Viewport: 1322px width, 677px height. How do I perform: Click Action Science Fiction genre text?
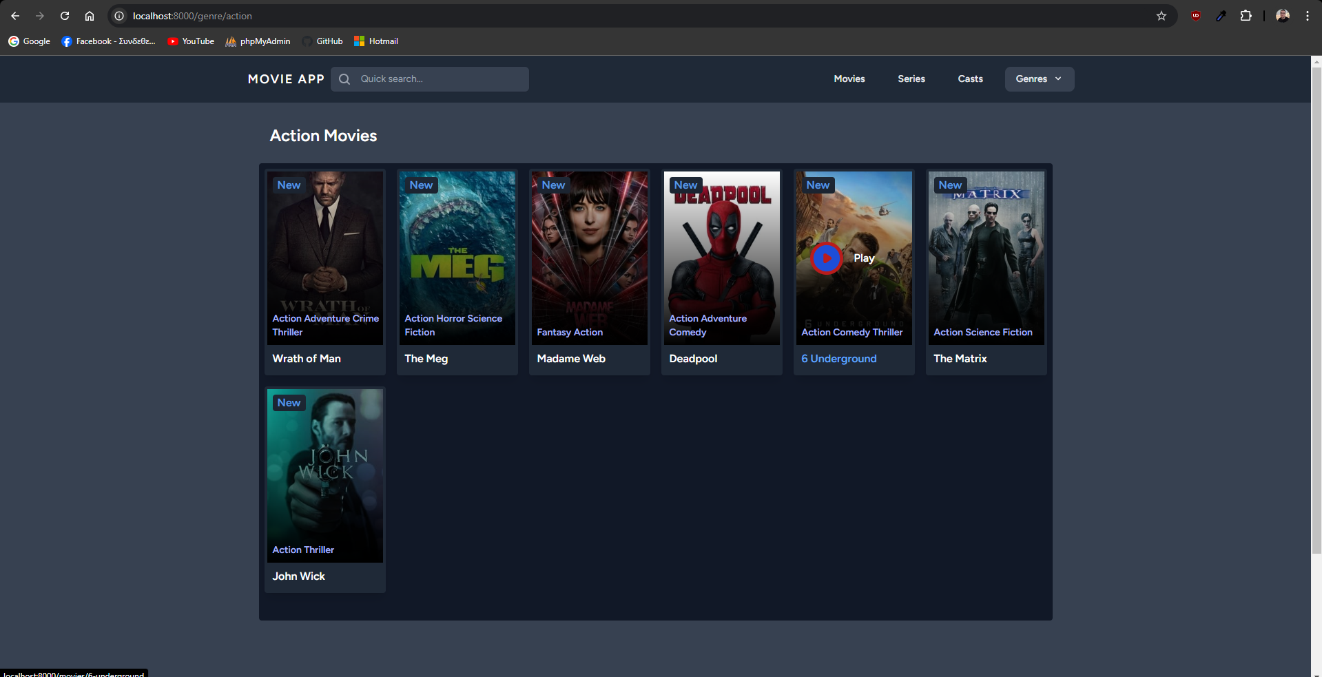point(983,332)
